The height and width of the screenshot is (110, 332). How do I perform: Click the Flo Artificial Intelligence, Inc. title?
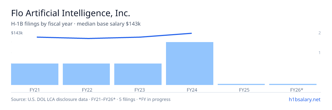71,13
